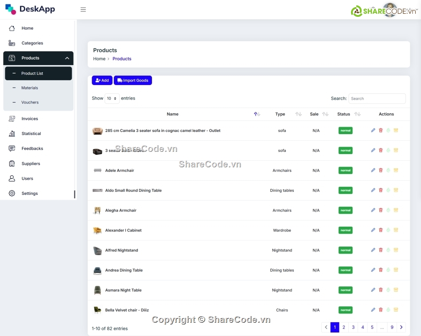Screen dimensions: 421x336
Task: Click the sidebar vertical scrollbar
Action: (74, 194)
